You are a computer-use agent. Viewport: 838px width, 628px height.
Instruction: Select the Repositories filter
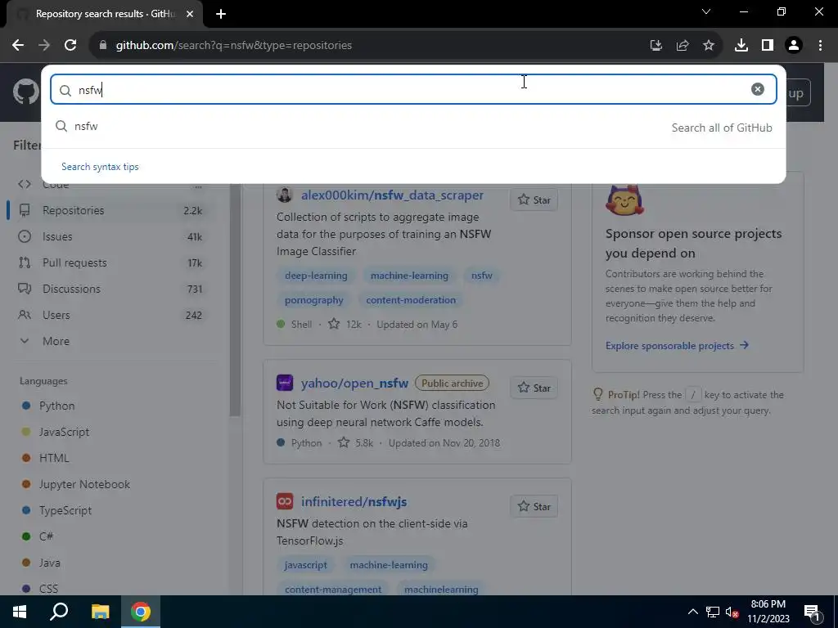coord(110,210)
